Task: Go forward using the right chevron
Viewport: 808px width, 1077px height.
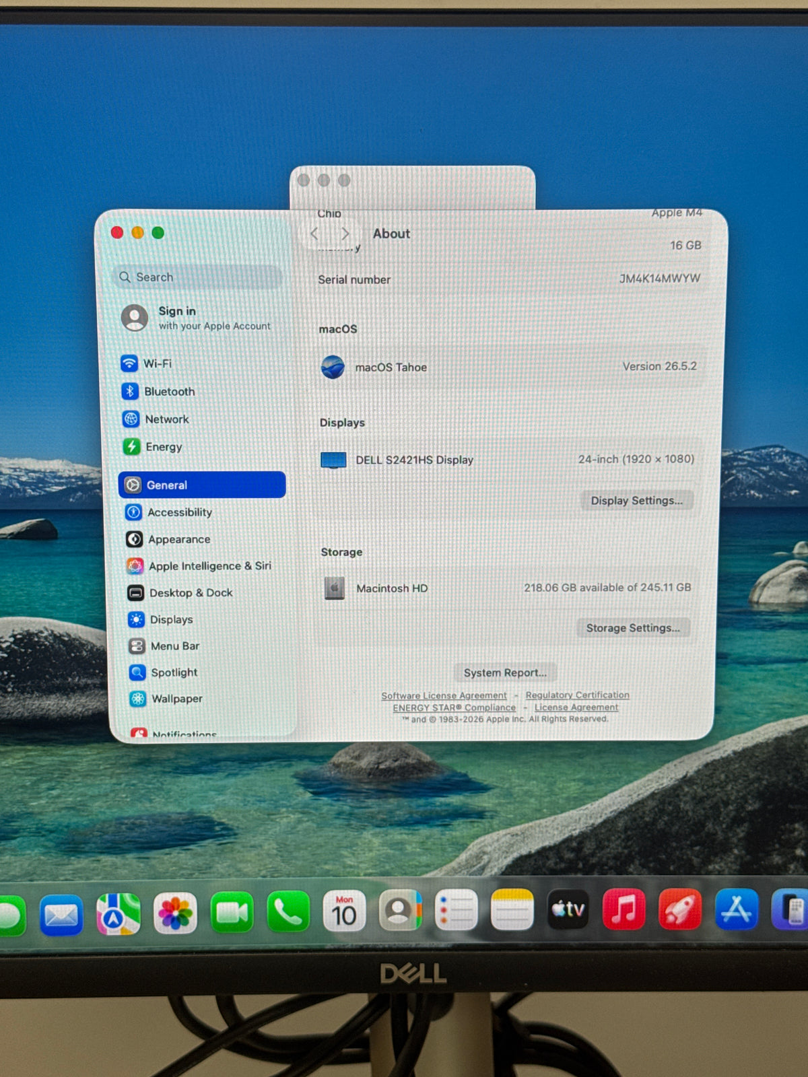Action: coord(345,234)
